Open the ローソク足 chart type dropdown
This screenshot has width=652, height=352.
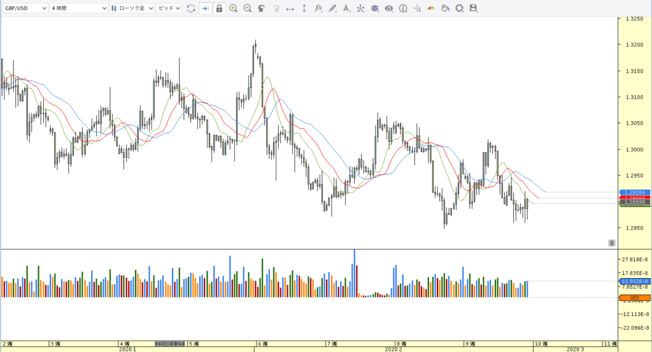coord(132,8)
